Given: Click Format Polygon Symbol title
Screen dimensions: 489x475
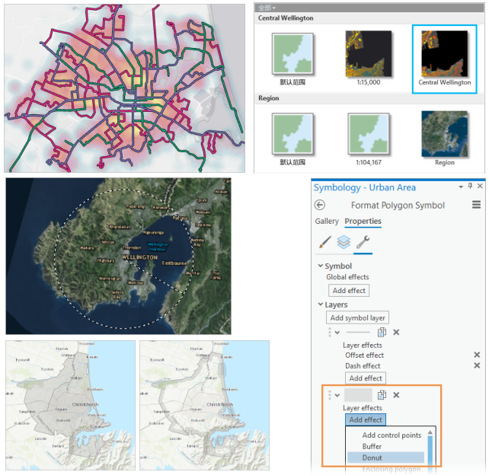Looking at the screenshot, I should [x=398, y=205].
